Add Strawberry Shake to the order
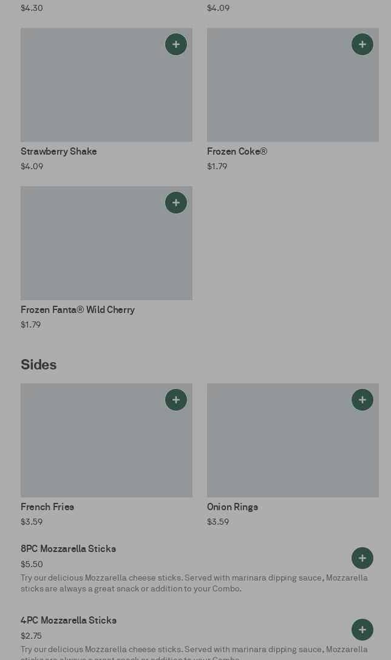 coord(176,44)
